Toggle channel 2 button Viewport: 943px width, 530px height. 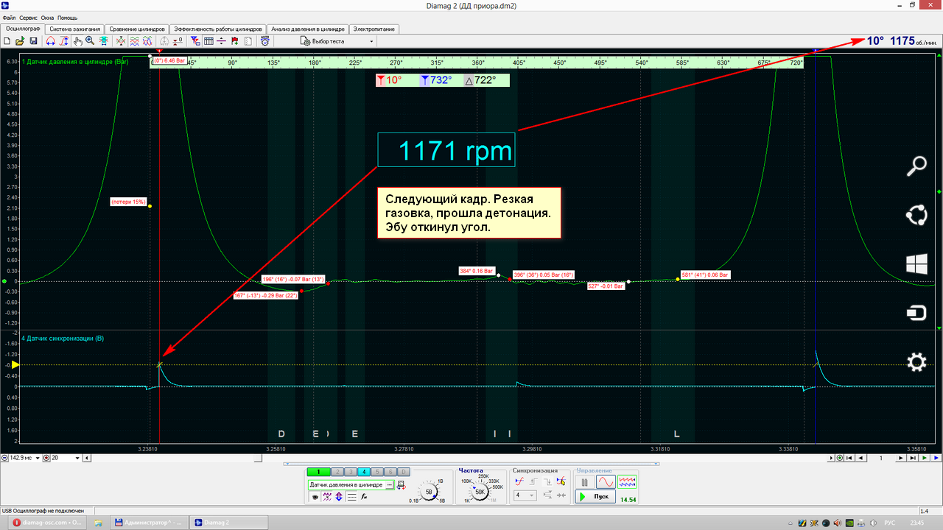(x=337, y=472)
